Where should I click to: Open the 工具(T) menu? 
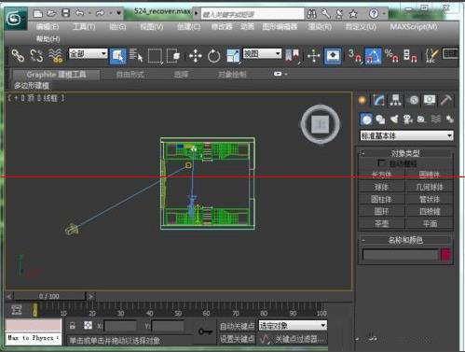84,27
